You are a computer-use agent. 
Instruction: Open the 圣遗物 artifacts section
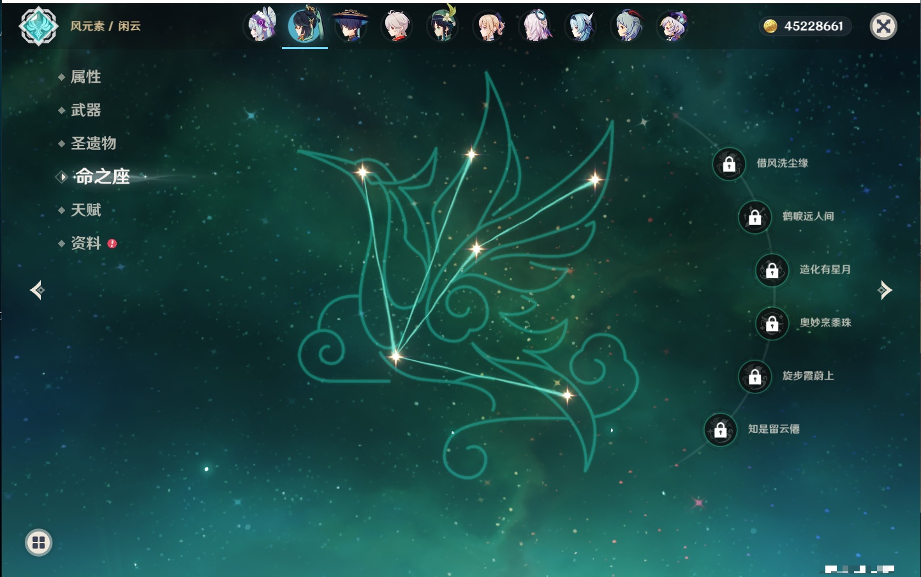point(93,143)
